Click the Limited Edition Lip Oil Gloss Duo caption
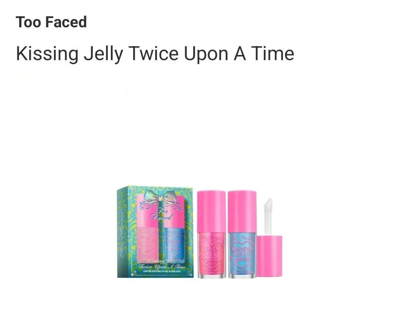 tap(162, 272)
